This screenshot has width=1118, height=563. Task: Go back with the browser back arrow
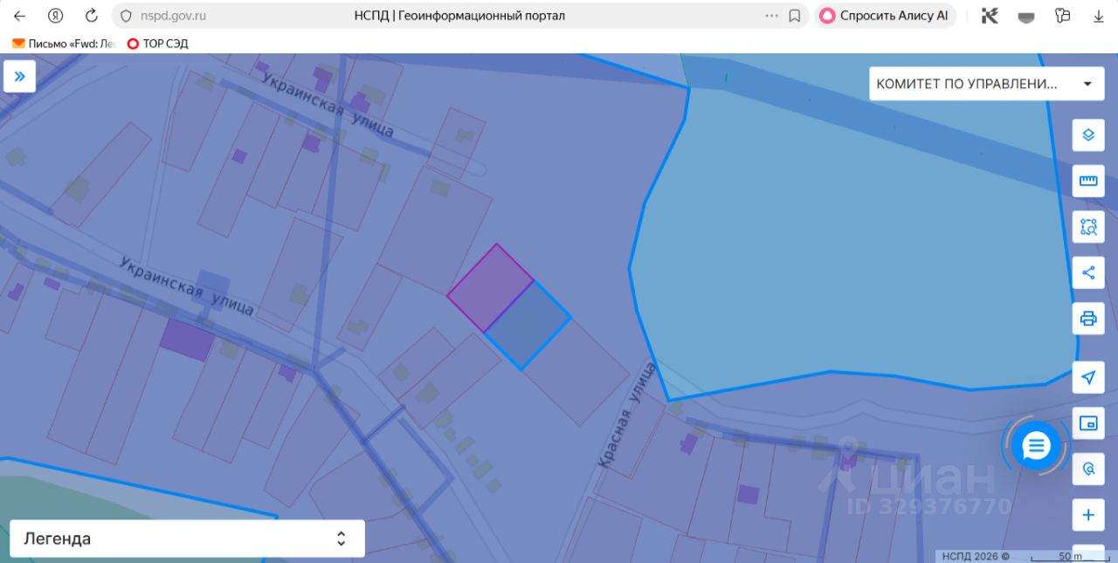point(19,16)
